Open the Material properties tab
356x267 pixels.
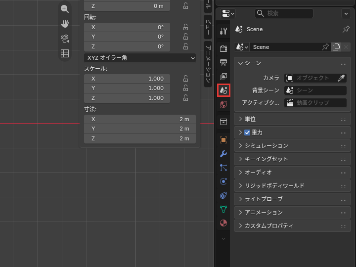coord(223,223)
